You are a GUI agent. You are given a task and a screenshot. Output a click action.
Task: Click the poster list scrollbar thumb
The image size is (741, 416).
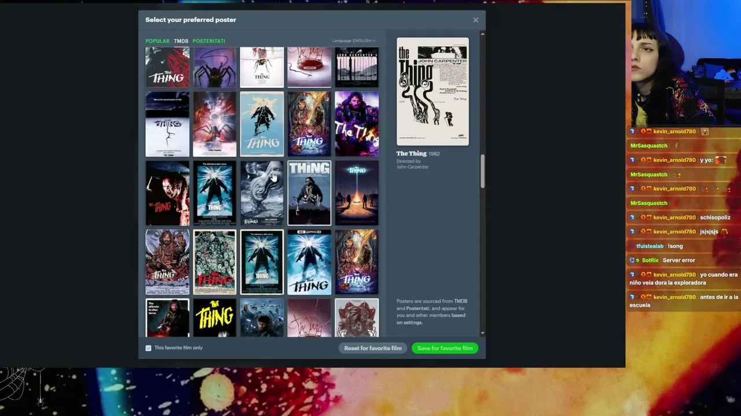point(482,171)
